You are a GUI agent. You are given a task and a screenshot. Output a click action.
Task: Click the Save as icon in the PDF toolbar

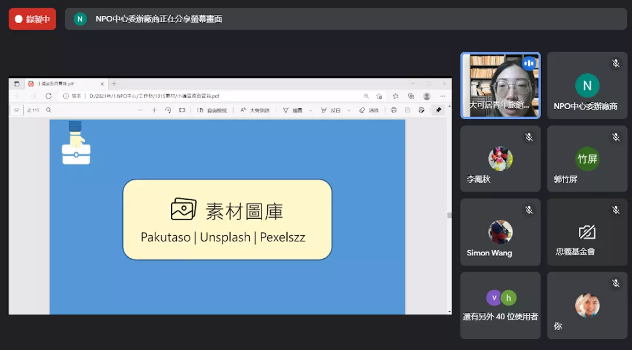click(x=422, y=110)
